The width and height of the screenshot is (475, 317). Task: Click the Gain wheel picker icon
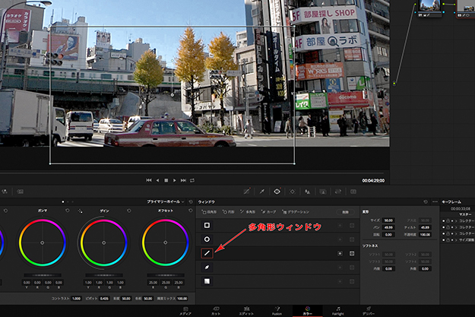click(81, 211)
